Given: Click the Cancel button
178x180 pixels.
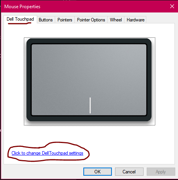Looking at the screenshot, I should coord(129,172).
